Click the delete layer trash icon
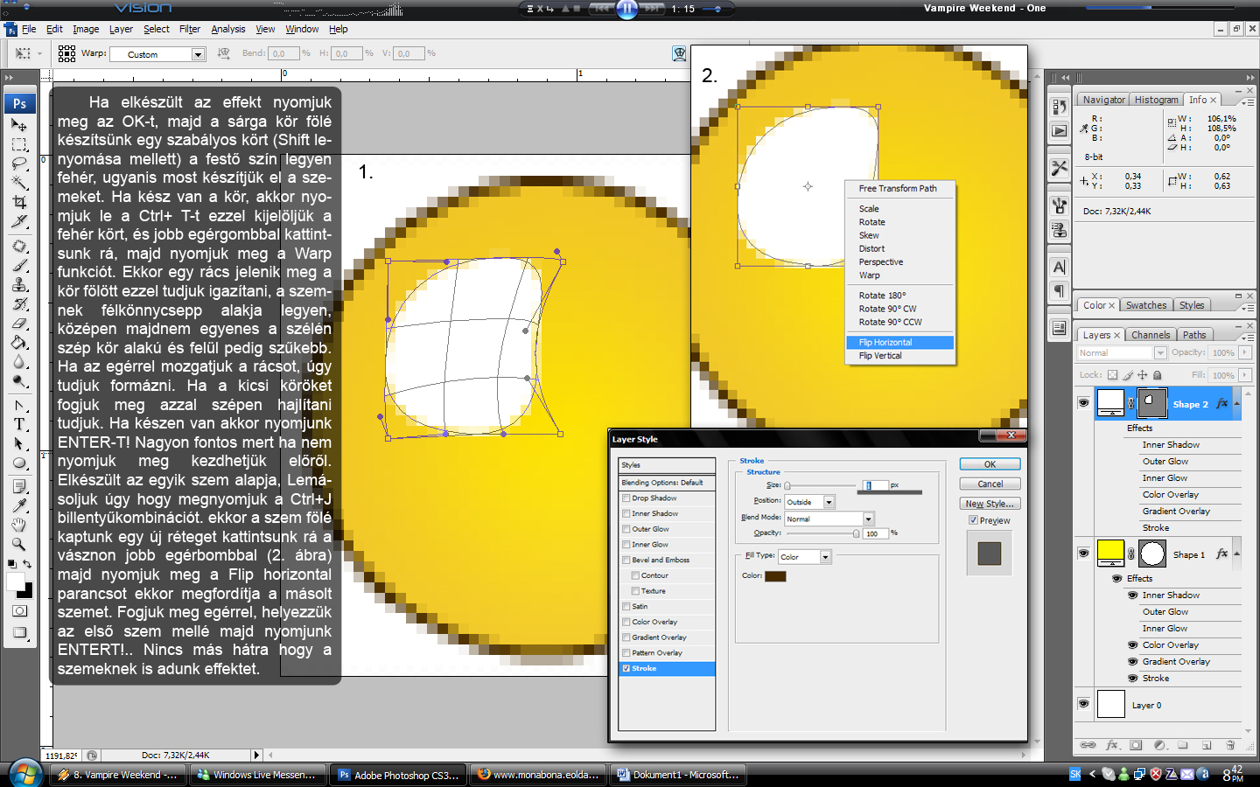1260x787 pixels. 1230,746
